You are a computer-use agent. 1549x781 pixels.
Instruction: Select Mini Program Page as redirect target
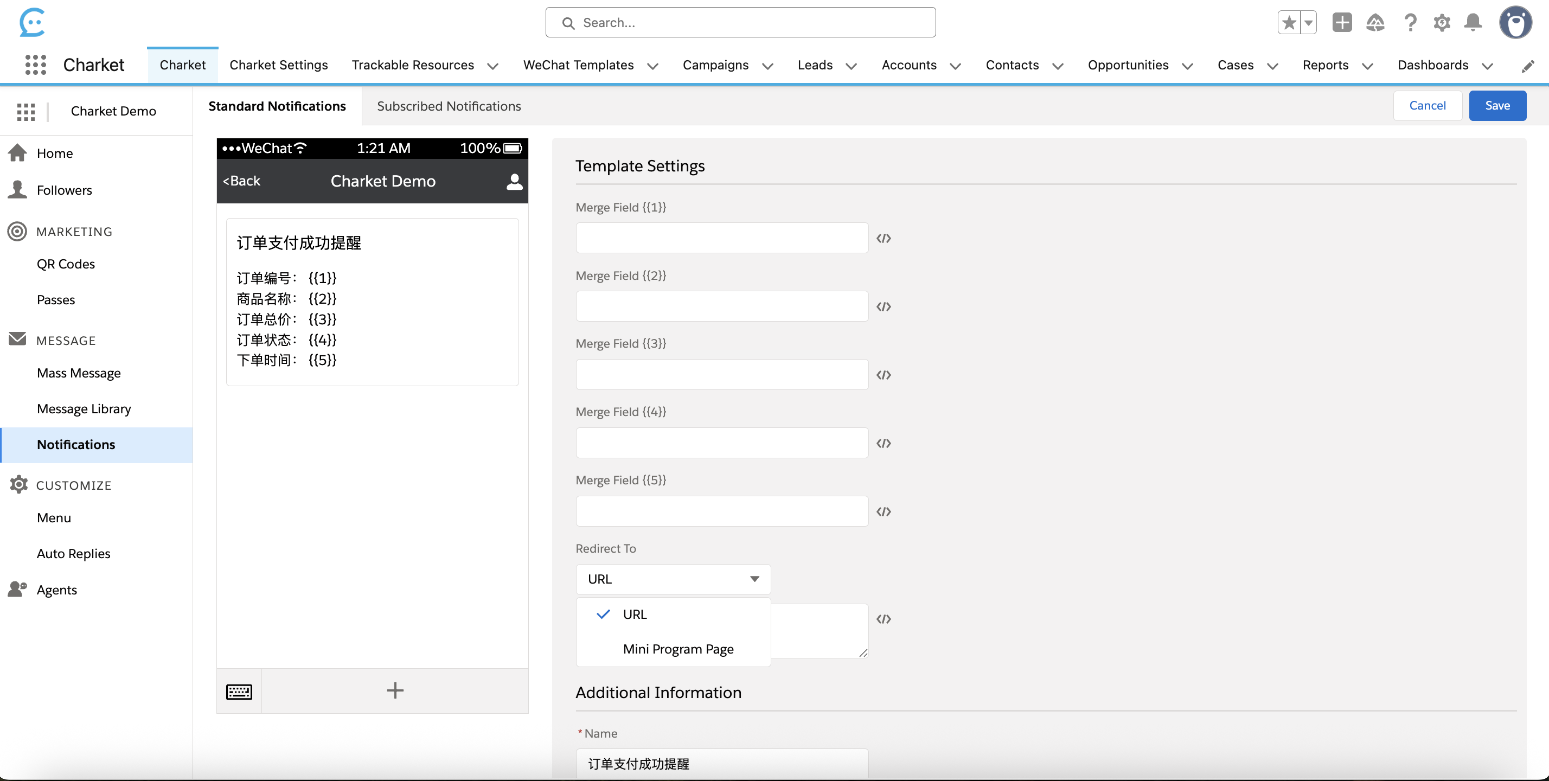pos(679,649)
